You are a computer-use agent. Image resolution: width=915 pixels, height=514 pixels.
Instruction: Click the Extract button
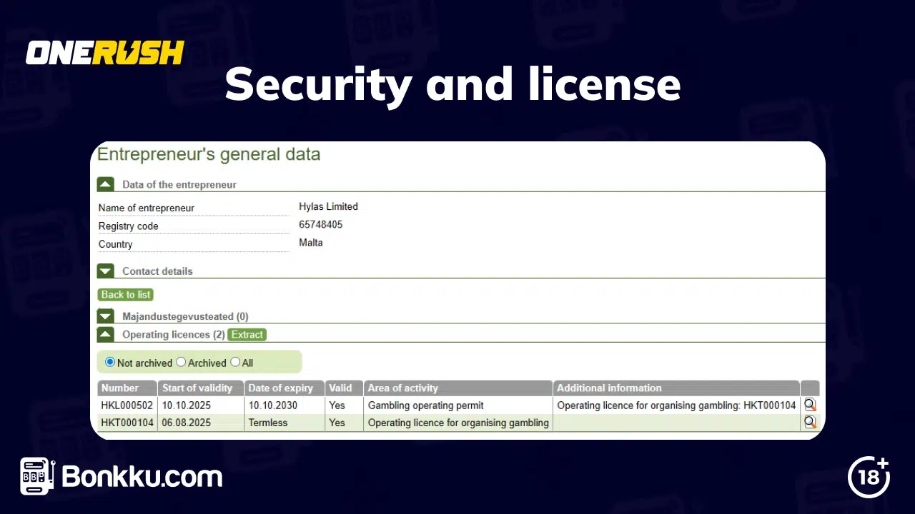point(247,334)
